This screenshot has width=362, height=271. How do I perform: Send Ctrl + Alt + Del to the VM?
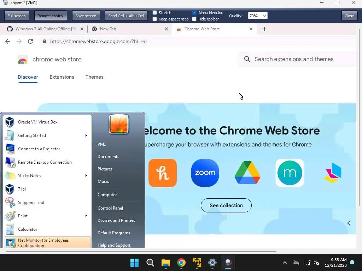126,16
